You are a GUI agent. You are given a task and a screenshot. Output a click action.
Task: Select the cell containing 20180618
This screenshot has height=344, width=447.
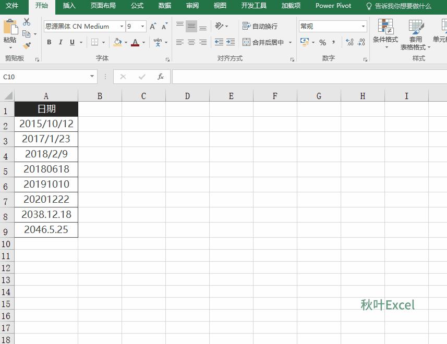pyautogui.click(x=46, y=169)
